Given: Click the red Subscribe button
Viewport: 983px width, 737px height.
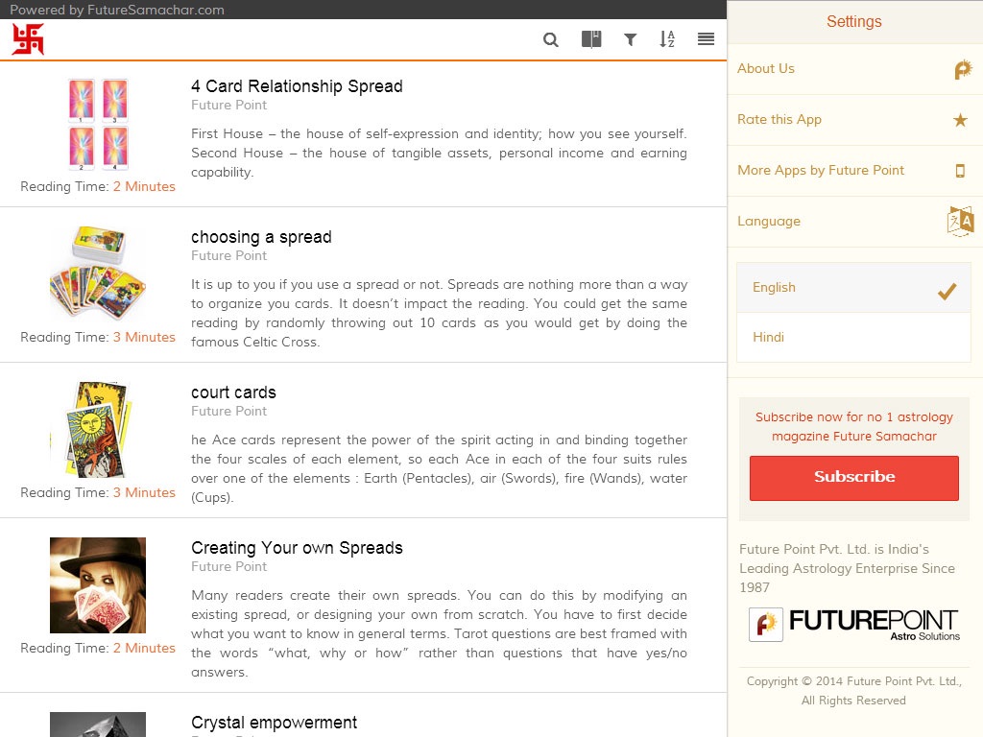Looking at the screenshot, I should [x=853, y=478].
